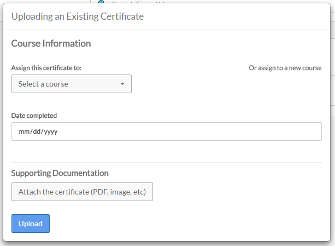This screenshot has width=335, height=246.
Task: Click the caret arrow in the course selector
Action: [x=122, y=84]
